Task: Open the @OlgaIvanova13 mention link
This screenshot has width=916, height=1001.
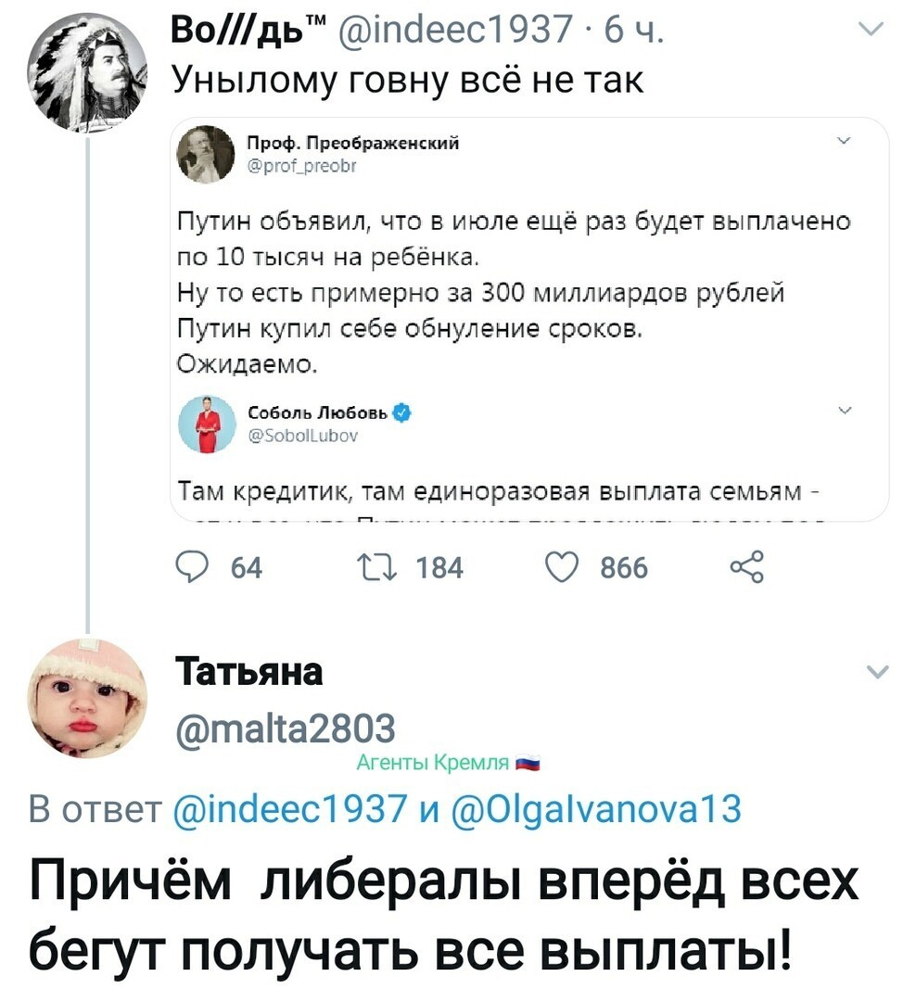Action: pyautogui.click(x=597, y=809)
